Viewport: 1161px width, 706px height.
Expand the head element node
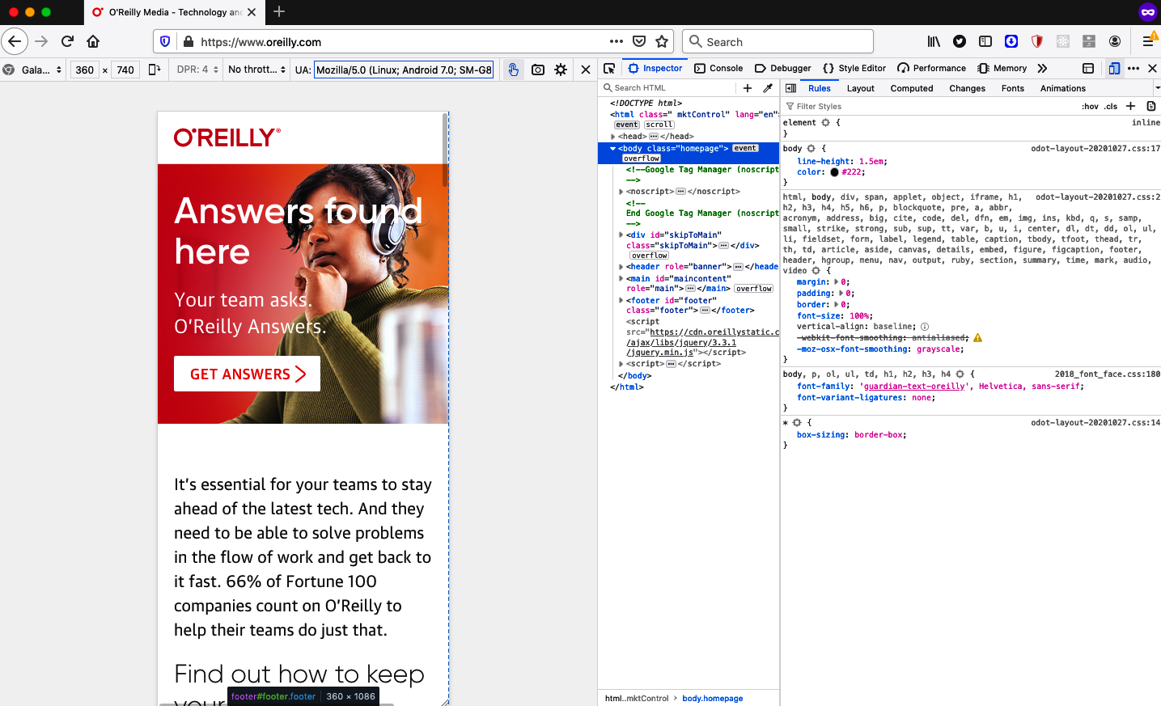(613, 137)
